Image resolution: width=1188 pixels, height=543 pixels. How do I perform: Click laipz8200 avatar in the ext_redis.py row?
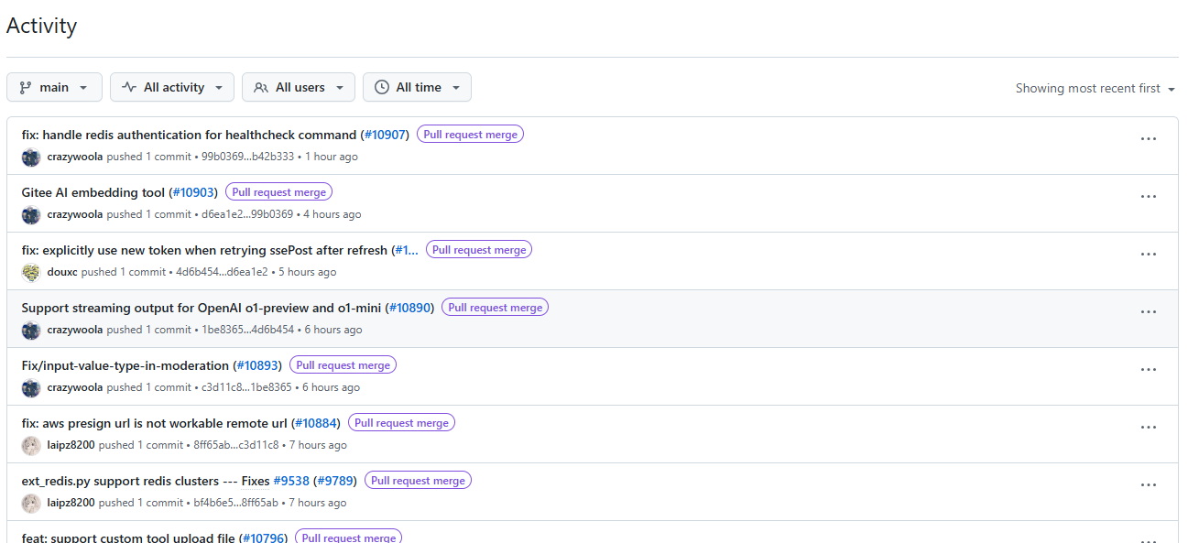31,503
